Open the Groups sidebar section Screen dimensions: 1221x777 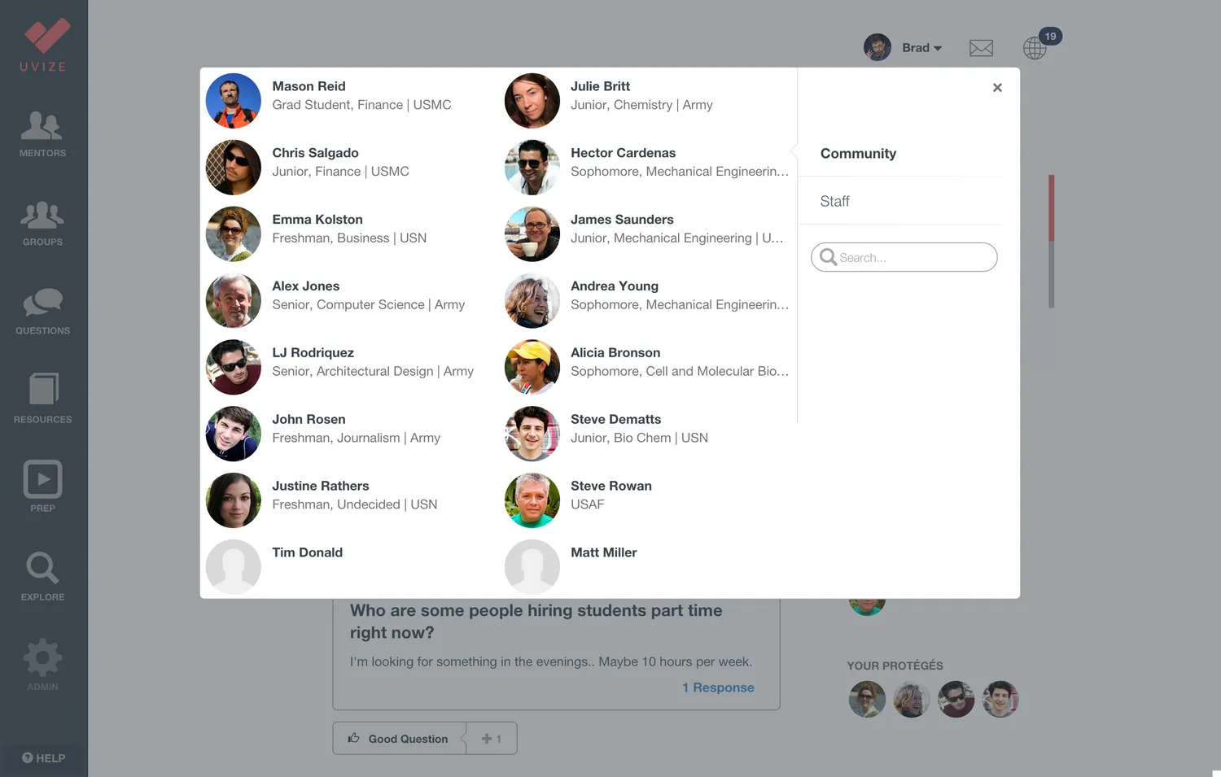42,224
